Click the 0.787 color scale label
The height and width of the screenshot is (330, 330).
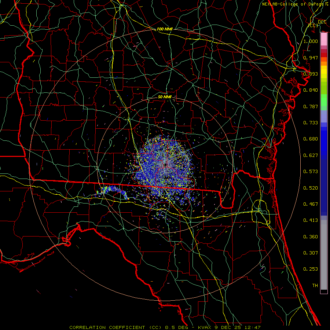pyautogui.click(x=311, y=106)
